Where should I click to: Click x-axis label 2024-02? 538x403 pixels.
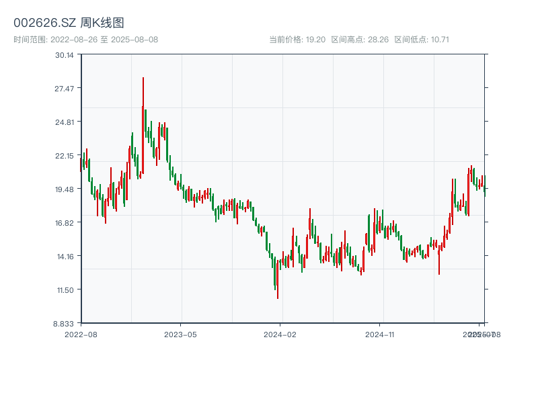pyautogui.click(x=280, y=334)
